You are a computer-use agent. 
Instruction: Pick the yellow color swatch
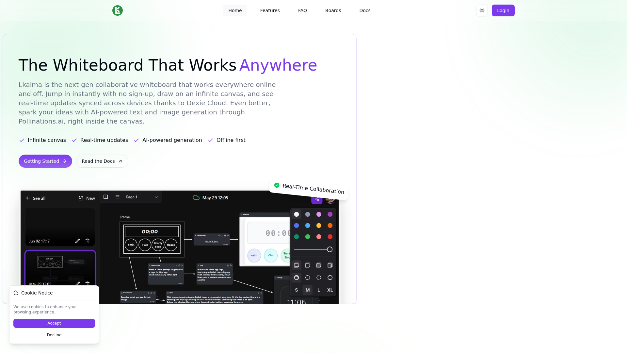[x=319, y=226]
